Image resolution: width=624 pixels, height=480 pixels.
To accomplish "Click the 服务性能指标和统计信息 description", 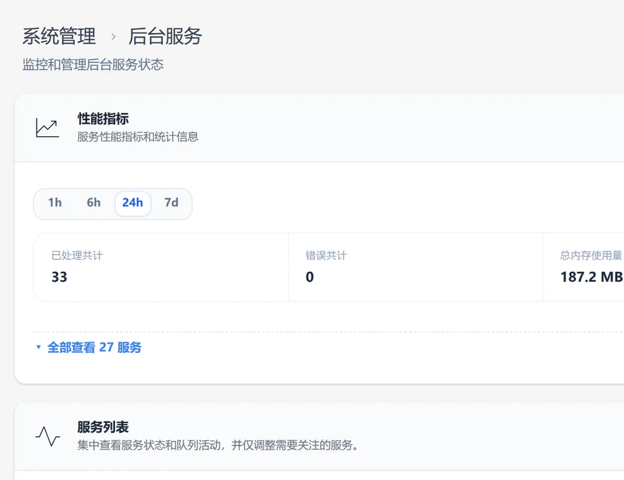I will click(138, 137).
